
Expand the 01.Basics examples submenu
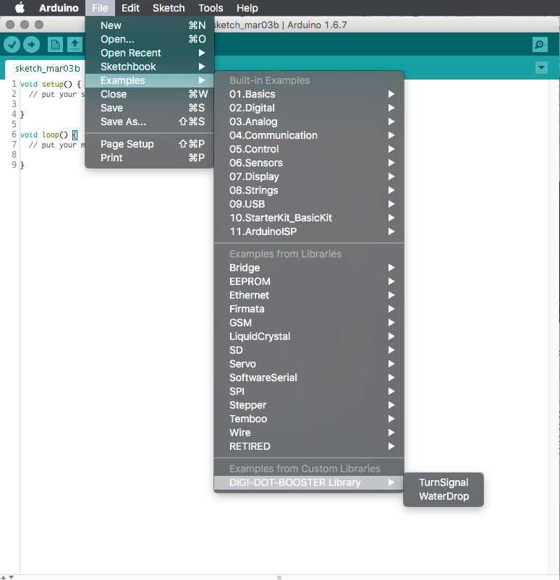pyautogui.click(x=309, y=94)
